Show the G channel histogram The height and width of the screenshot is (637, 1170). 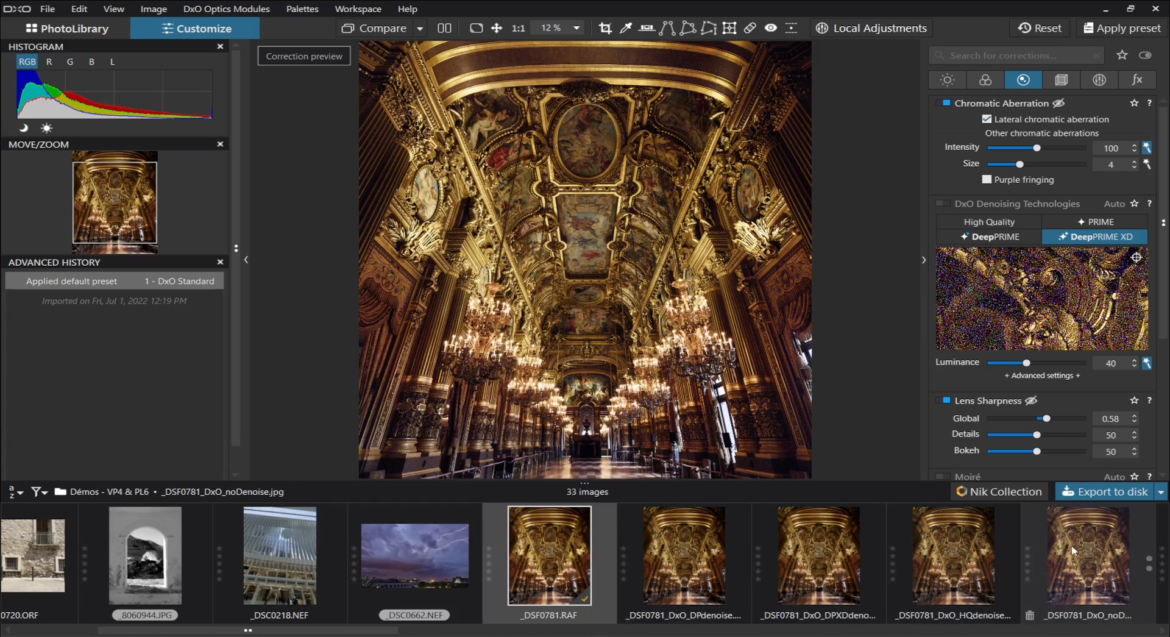(70, 62)
